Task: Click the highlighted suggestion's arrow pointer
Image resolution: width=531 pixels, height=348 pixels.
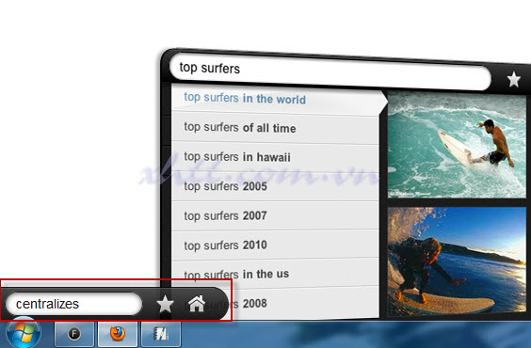Action: [384, 101]
